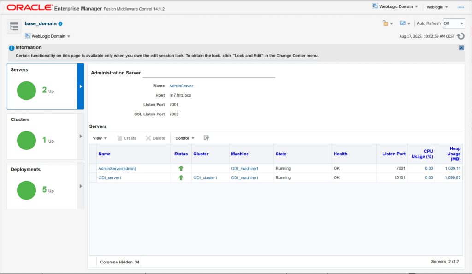Click the green Servers status circle

(26, 91)
